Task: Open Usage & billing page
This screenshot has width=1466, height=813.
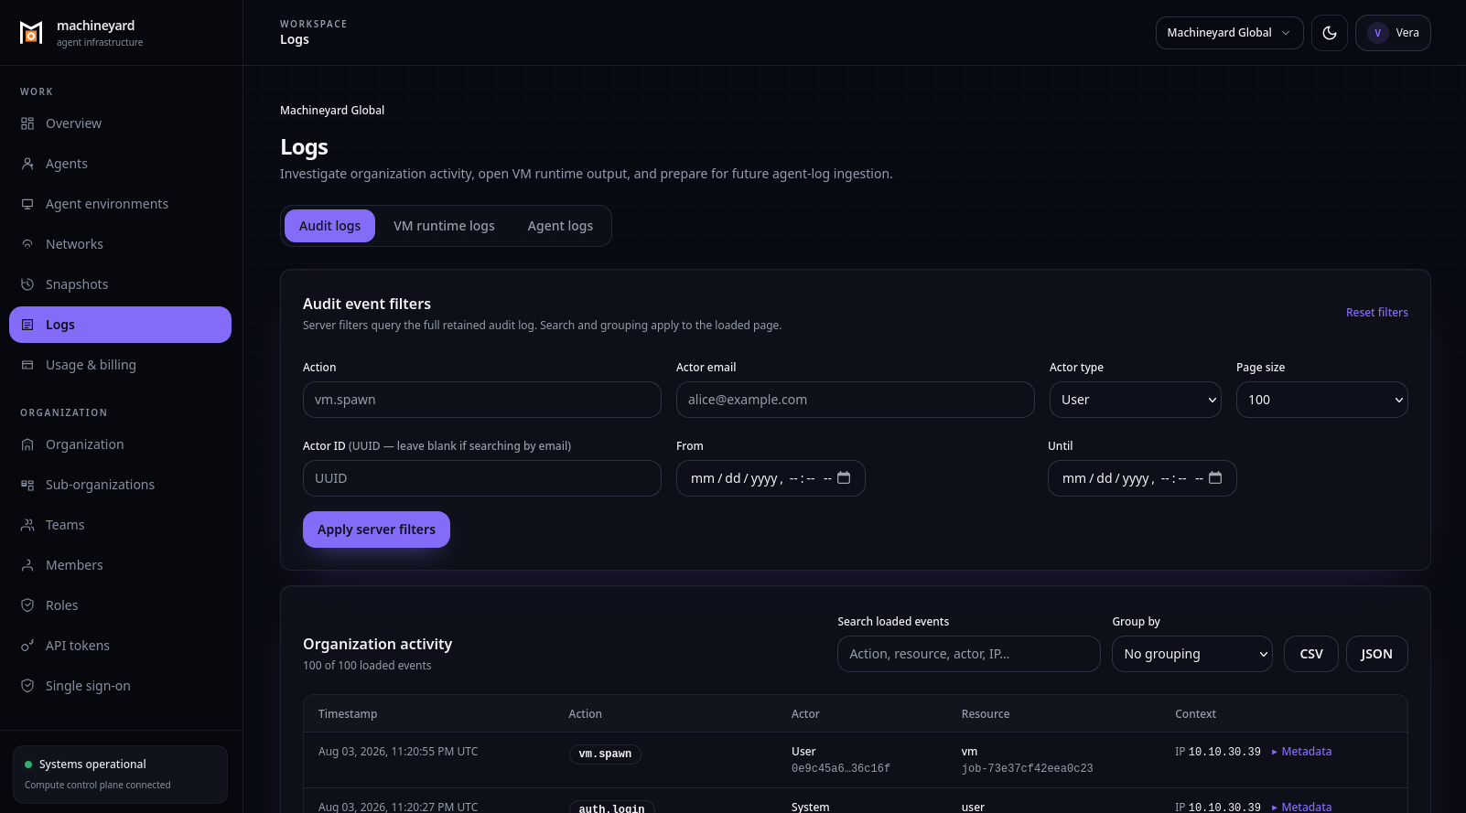Action: pyautogui.click(x=120, y=365)
